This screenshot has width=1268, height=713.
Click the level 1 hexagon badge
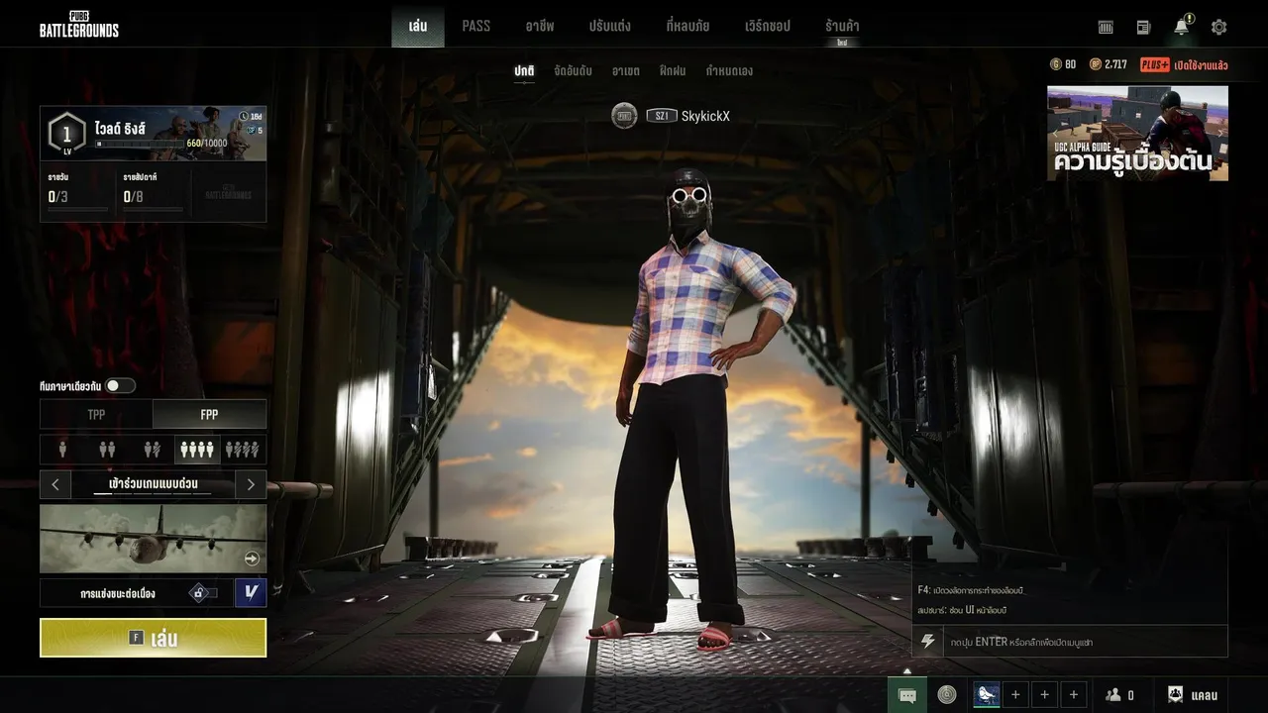pos(66,134)
